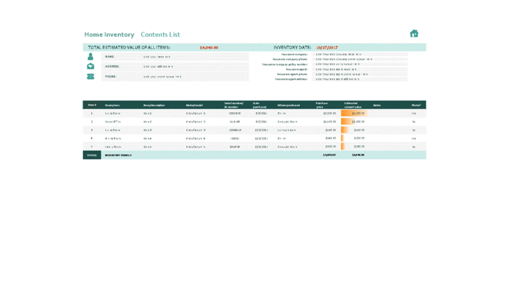The height and width of the screenshot is (285, 506).
Task: Click the row 1 Photo? cell
Action: 417,113
